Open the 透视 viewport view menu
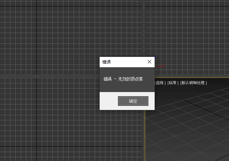This screenshot has height=161, width=229. (x=159, y=83)
